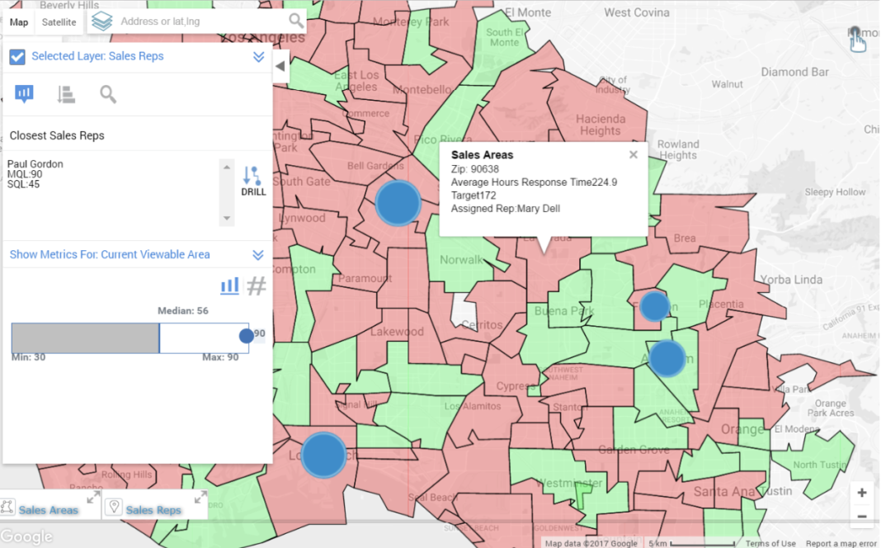Open the map layers stack icon
Viewport: 881px width, 548px height.
[x=102, y=21]
